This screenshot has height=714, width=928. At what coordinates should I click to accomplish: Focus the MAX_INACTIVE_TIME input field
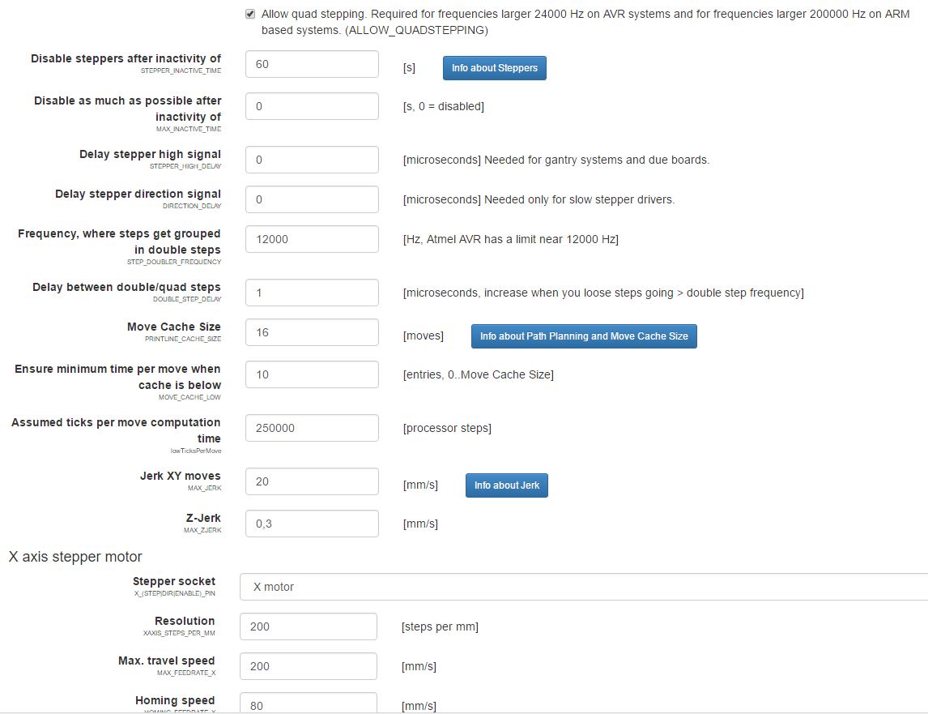tap(312, 106)
